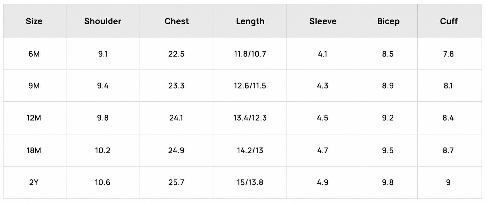Viewport: 486px width, 204px height.
Task: Select bicep value 8.9 for 9M
Action: click(388, 86)
